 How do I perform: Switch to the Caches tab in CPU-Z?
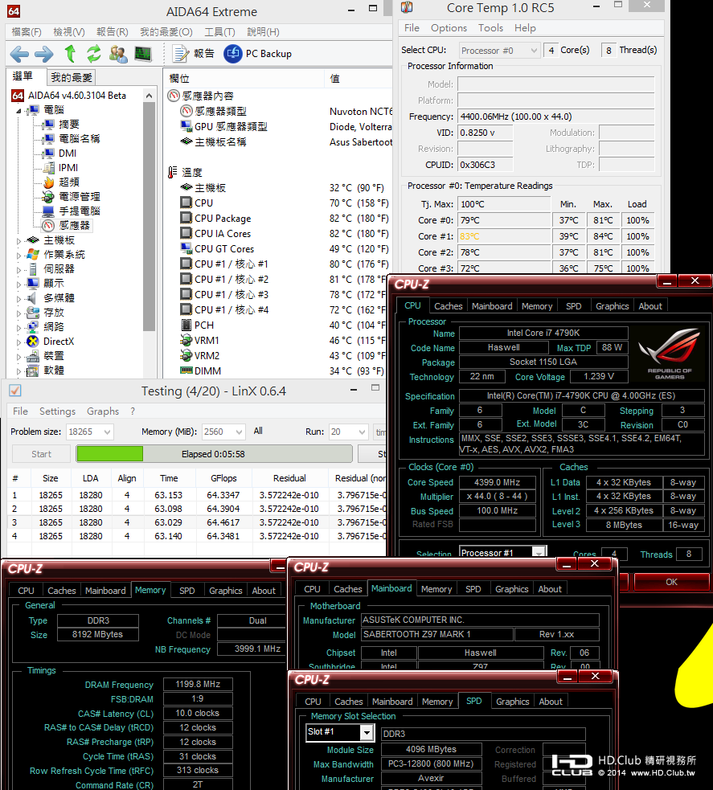(448, 306)
